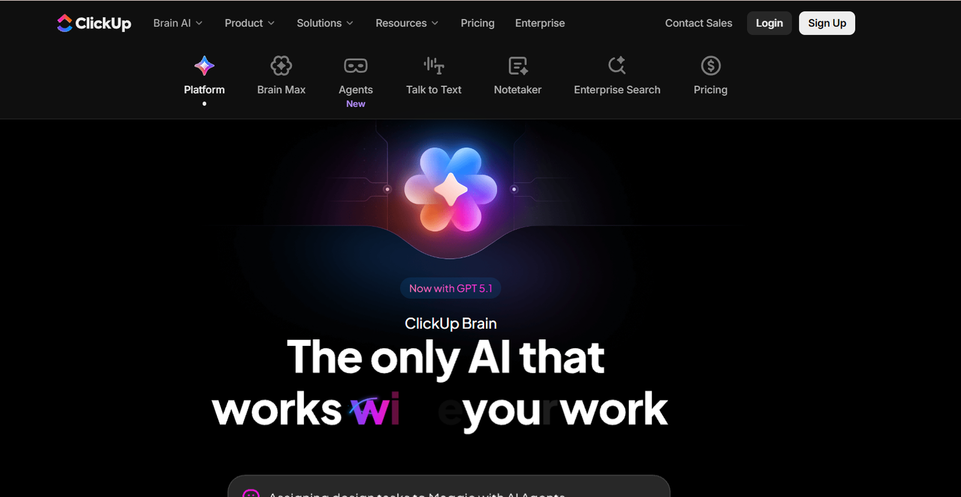Image resolution: width=961 pixels, height=497 pixels.
Task: Click the Contact Sales link
Action: pyautogui.click(x=699, y=23)
